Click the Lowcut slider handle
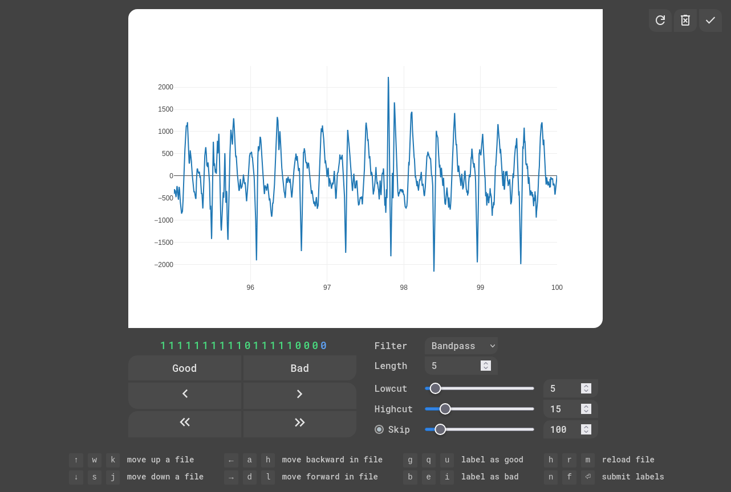 (x=436, y=388)
